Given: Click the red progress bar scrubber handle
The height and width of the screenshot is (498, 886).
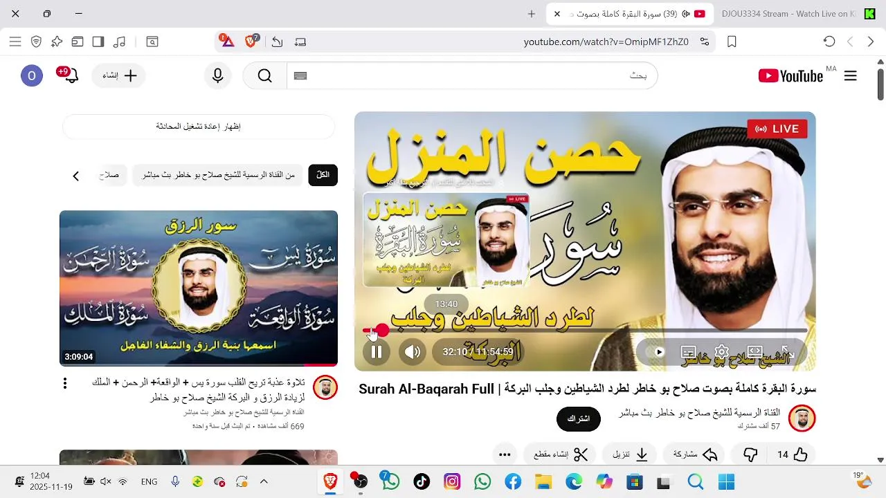Looking at the screenshot, I should [x=382, y=331].
